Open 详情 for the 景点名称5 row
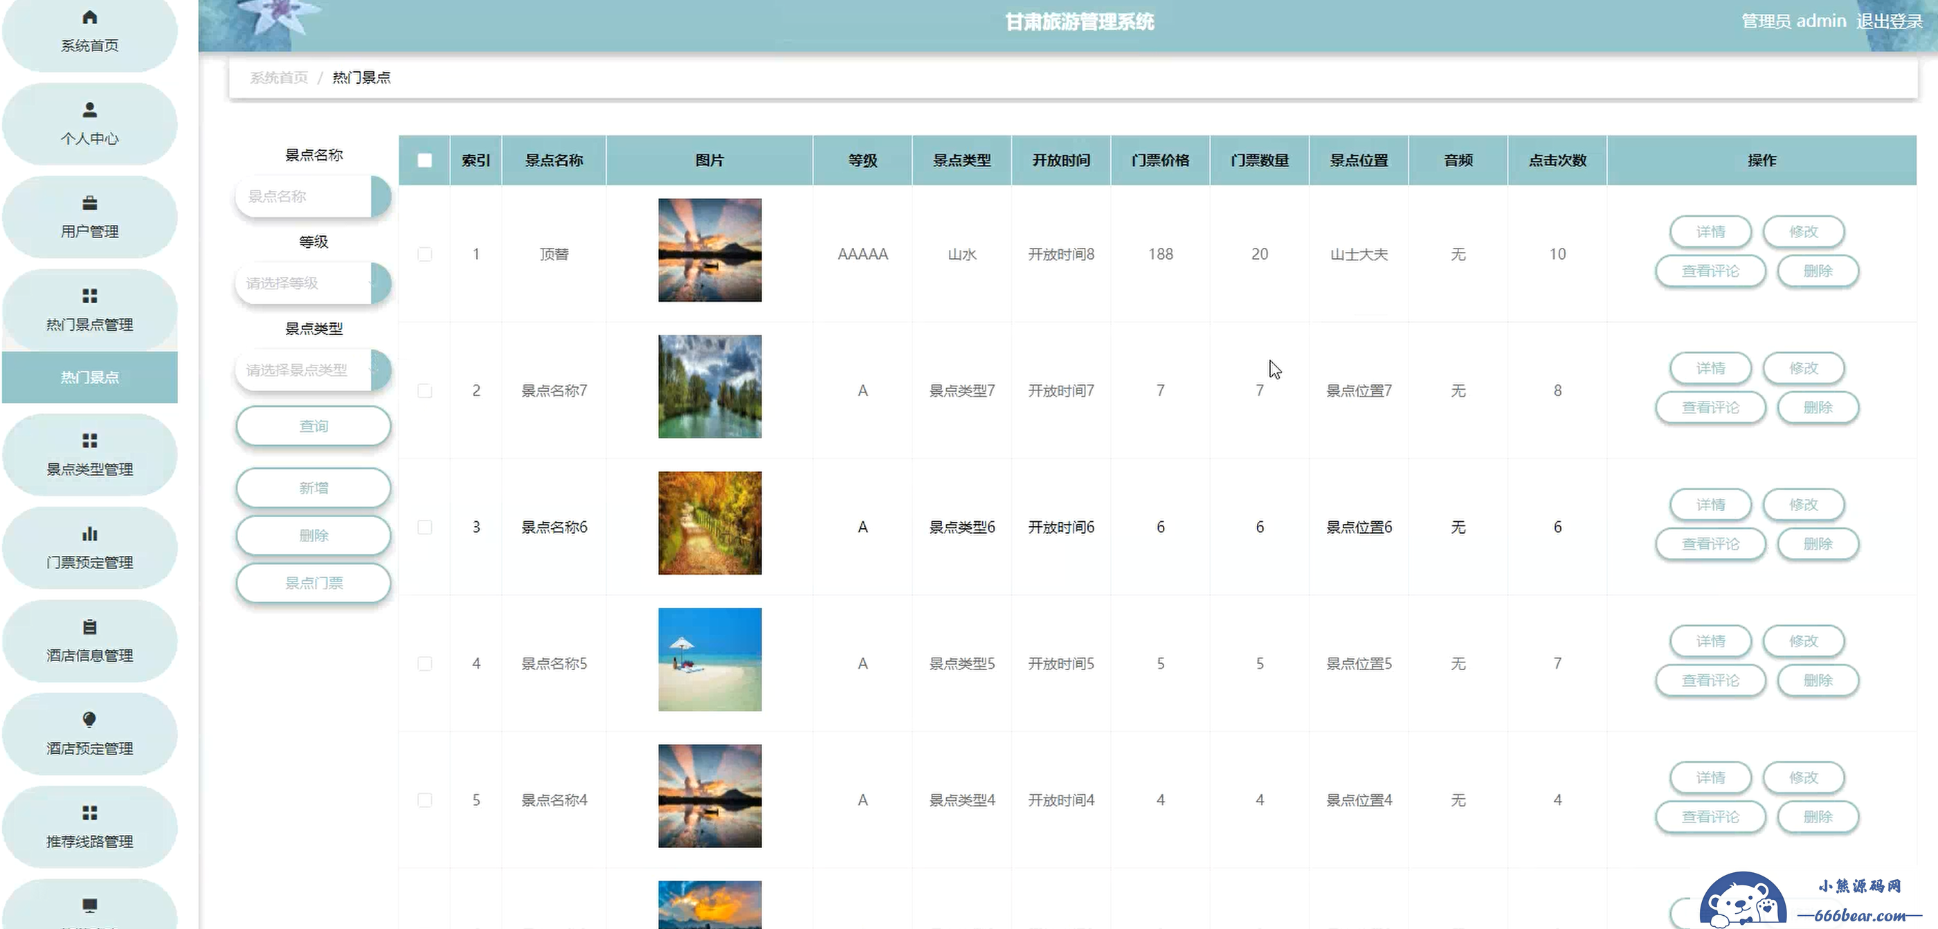Viewport: 1938px width, 929px height. [1711, 641]
